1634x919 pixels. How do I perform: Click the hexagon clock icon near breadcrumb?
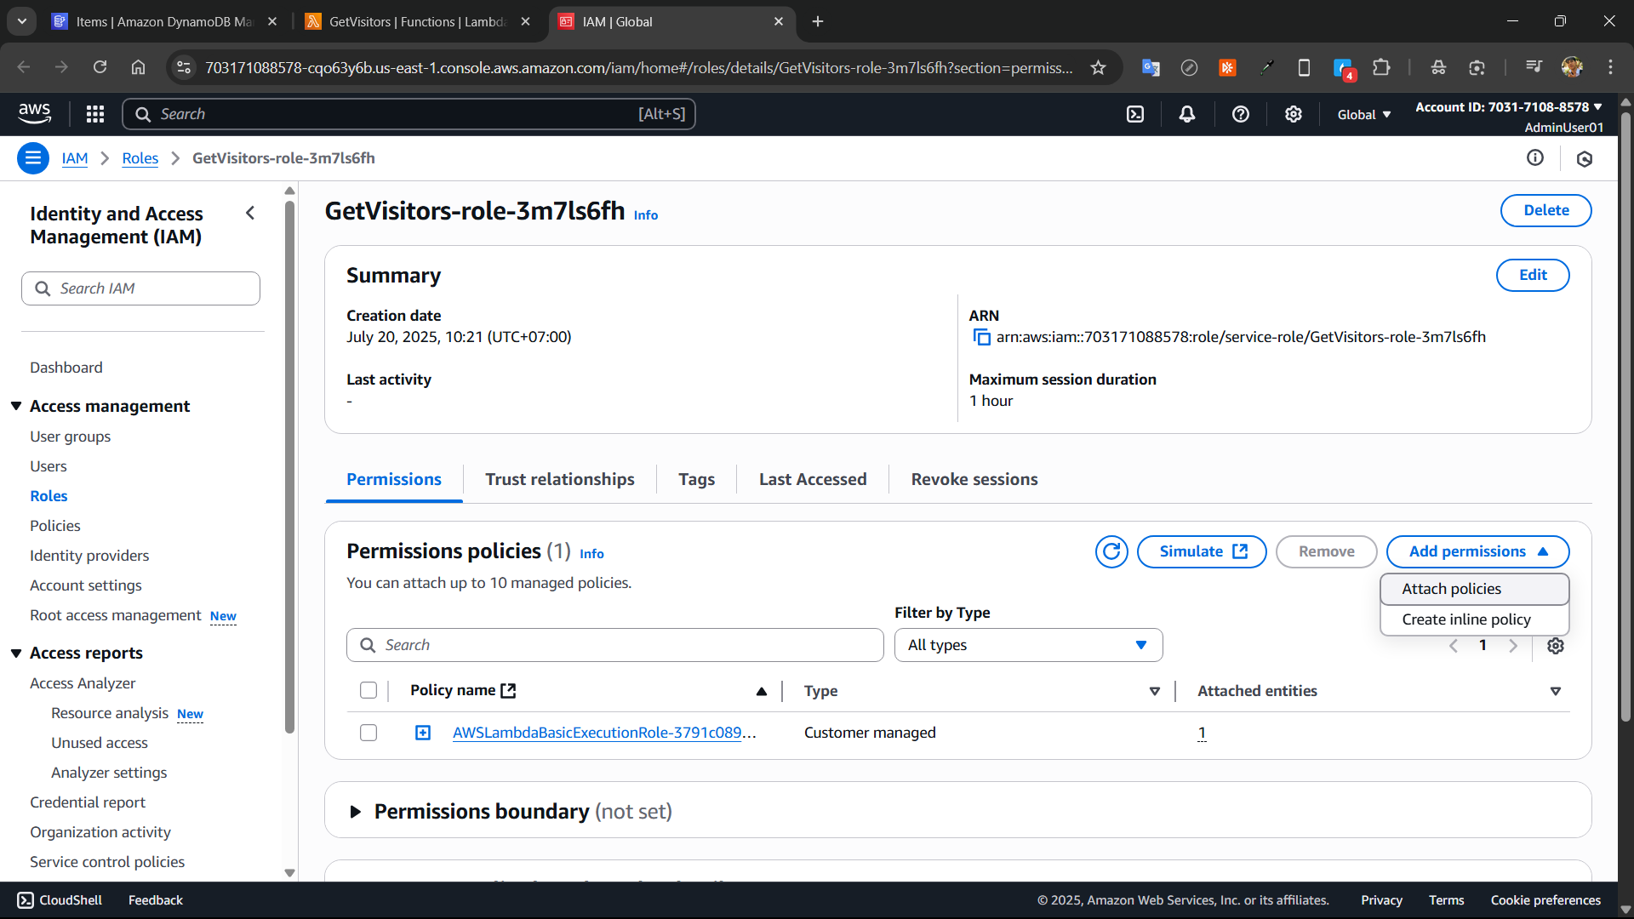1585,158
